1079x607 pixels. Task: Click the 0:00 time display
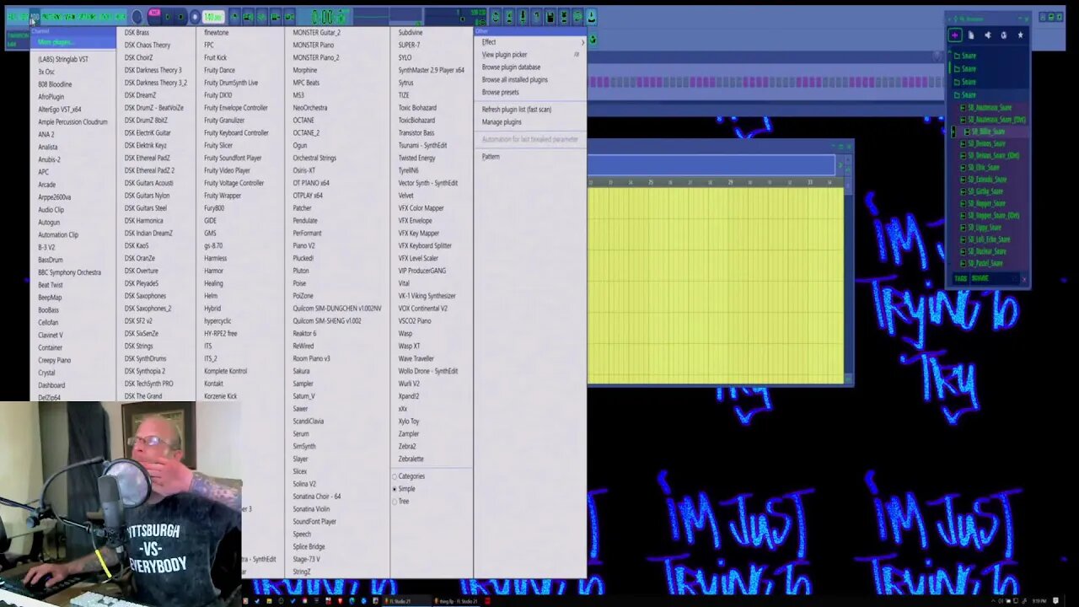coord(329,17)
